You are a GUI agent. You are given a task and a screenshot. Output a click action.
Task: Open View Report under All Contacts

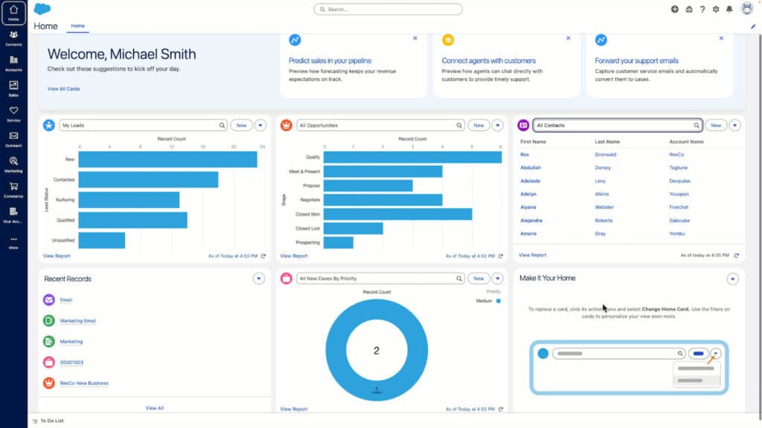point(533,255)
